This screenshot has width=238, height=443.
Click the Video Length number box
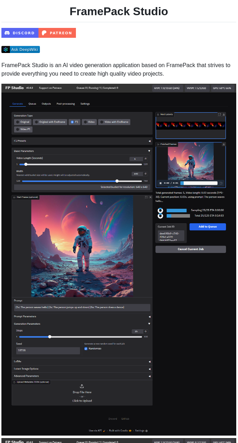pos(136,159)
